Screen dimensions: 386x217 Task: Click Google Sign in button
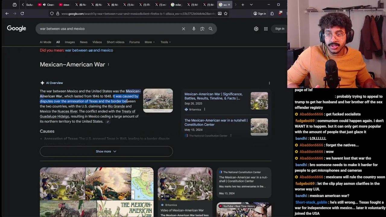280,29
